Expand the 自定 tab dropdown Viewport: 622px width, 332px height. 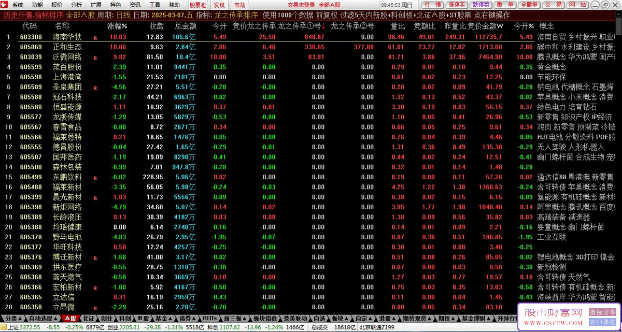pos(365,318)
